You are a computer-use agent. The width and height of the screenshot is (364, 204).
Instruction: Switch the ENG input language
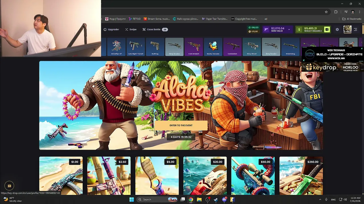(x=333, y=199)
